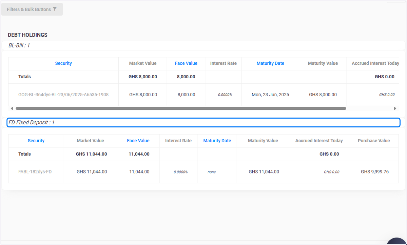407x245 pixels.
Task: Click Totals label in BL-Bill table
Action: [24, 77]
